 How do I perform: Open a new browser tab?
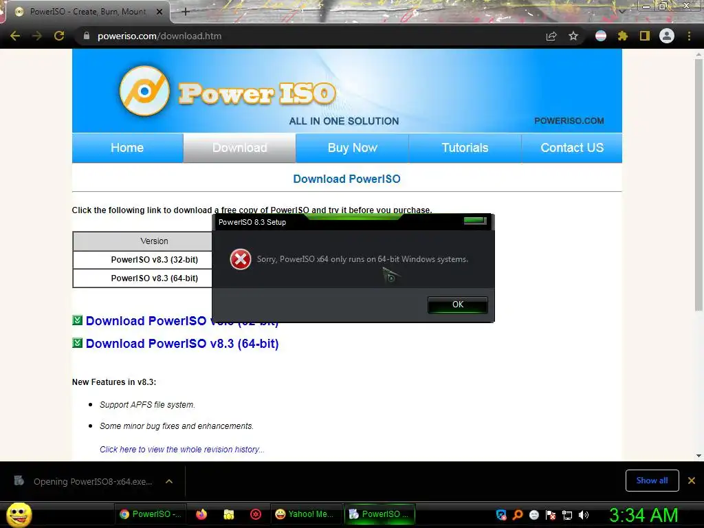pyautogui.click(x=186, y=12)
